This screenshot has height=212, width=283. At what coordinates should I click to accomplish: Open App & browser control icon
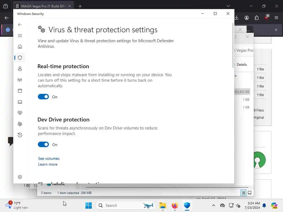(20, 91)
